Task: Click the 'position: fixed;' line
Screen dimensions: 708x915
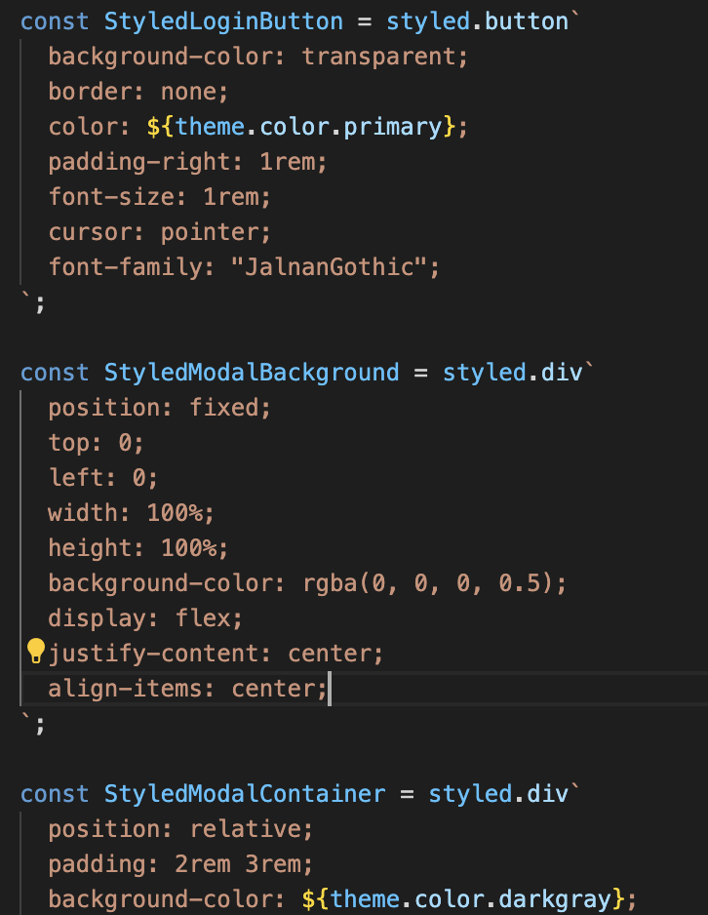Action: (x=159, y=408)
